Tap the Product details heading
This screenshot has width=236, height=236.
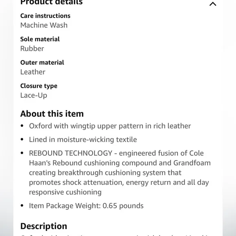[x=52, y=2]
